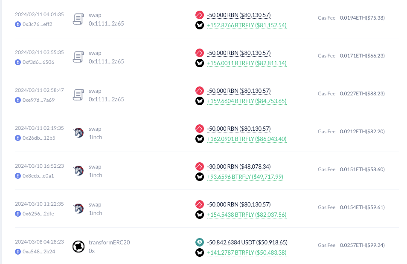Click -50,842.6384 USDT amount link
Image resolution: width=407 pixels, height=264 pixels.
coord(247,242)
